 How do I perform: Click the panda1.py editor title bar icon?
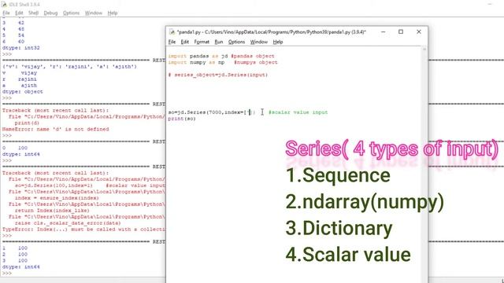(x=172, y=31)
